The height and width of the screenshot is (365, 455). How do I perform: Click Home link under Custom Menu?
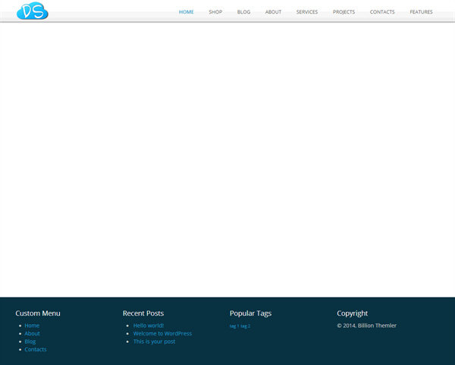[32, 326]
